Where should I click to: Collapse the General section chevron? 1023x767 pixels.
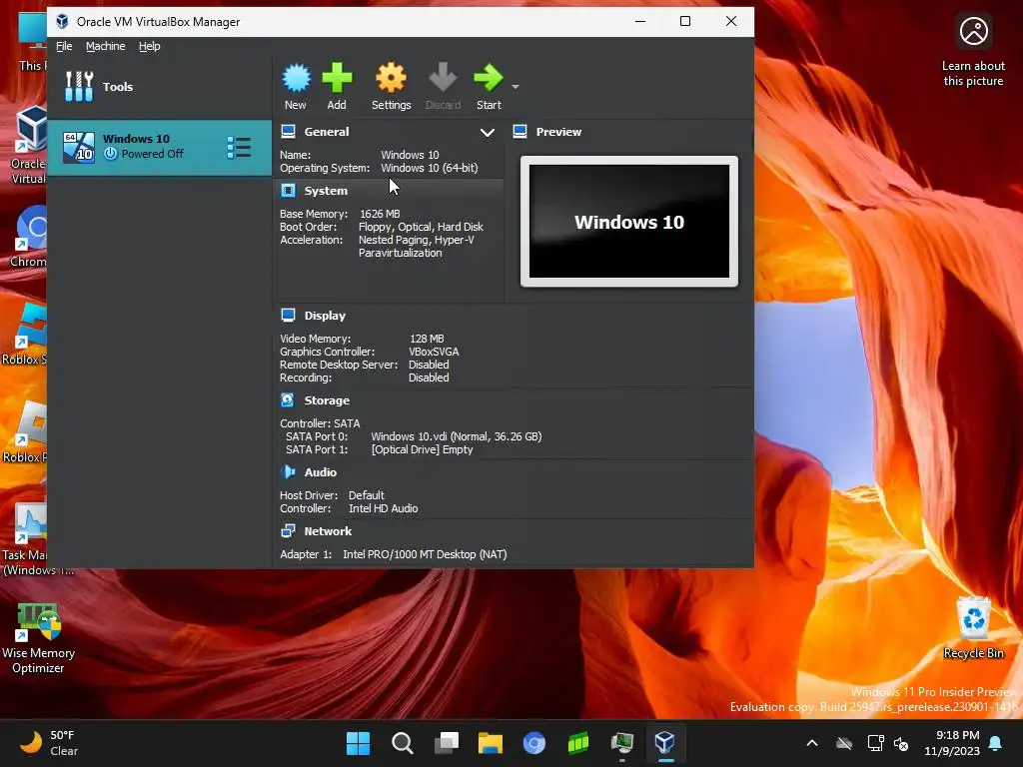(x=487, y=133)
